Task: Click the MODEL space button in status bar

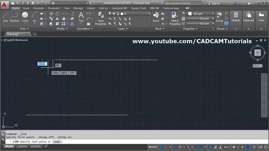Action: pos(153,147)
